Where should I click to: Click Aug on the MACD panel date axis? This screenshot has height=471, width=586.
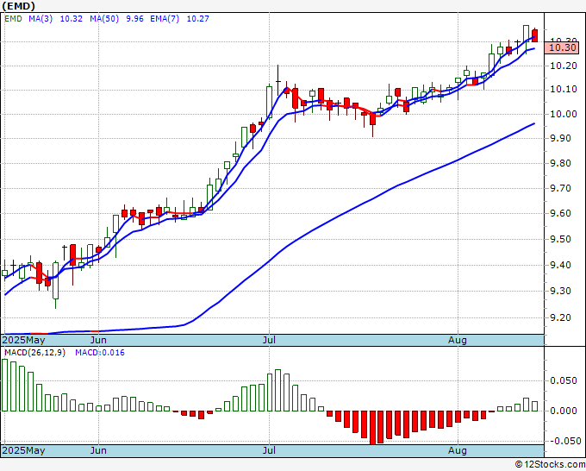(x=458, y=450)
